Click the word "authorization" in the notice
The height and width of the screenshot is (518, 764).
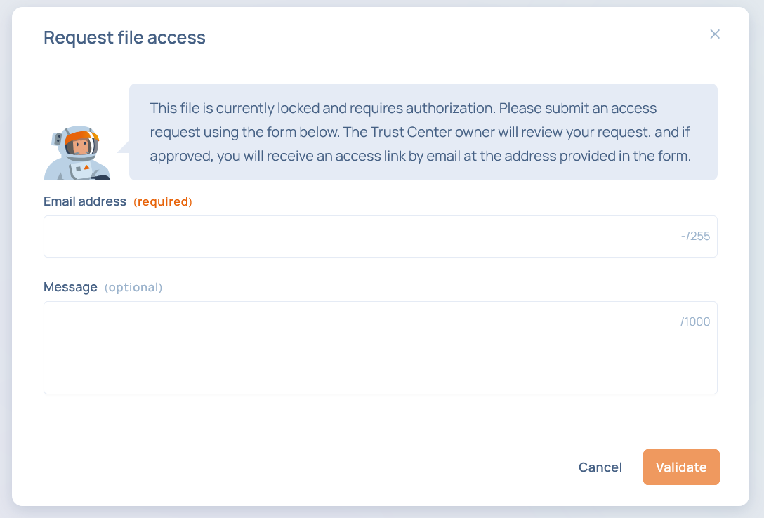(449, 109)
